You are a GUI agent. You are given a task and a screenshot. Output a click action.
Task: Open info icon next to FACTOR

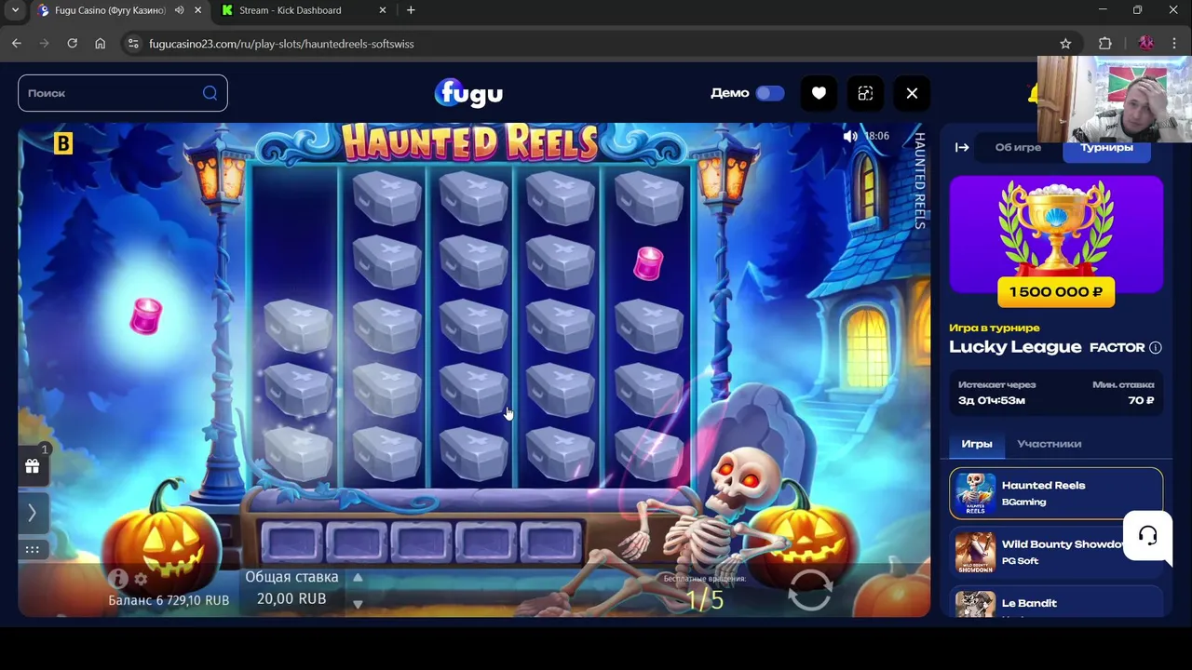(x=1155, y=347)
